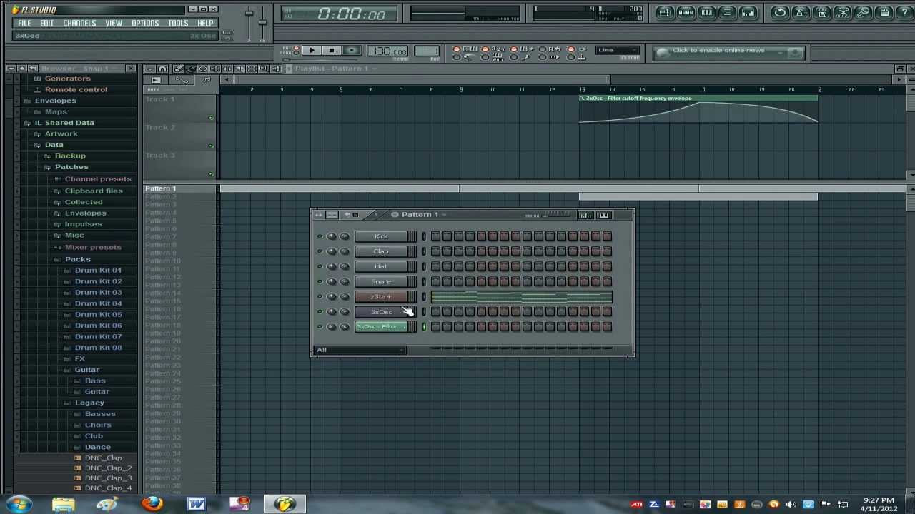Select the 3xOsc Filter automation channel button

tap(381, 326)
